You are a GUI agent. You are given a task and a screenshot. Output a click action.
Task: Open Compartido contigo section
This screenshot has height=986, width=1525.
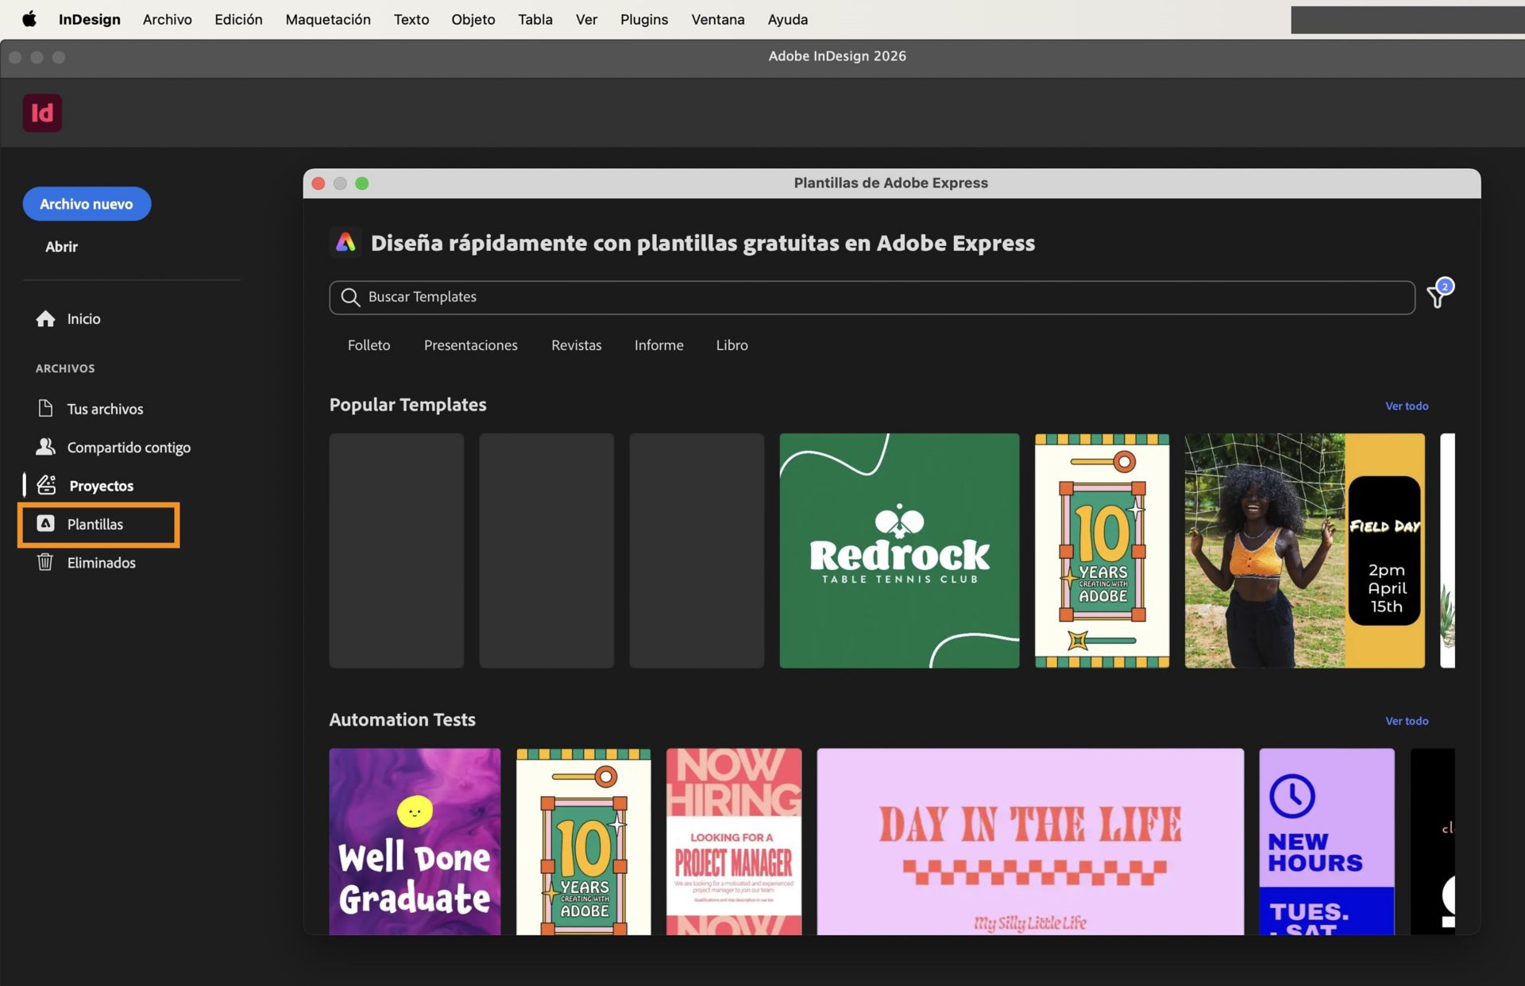pyautogui.click(x=128, y=447)
